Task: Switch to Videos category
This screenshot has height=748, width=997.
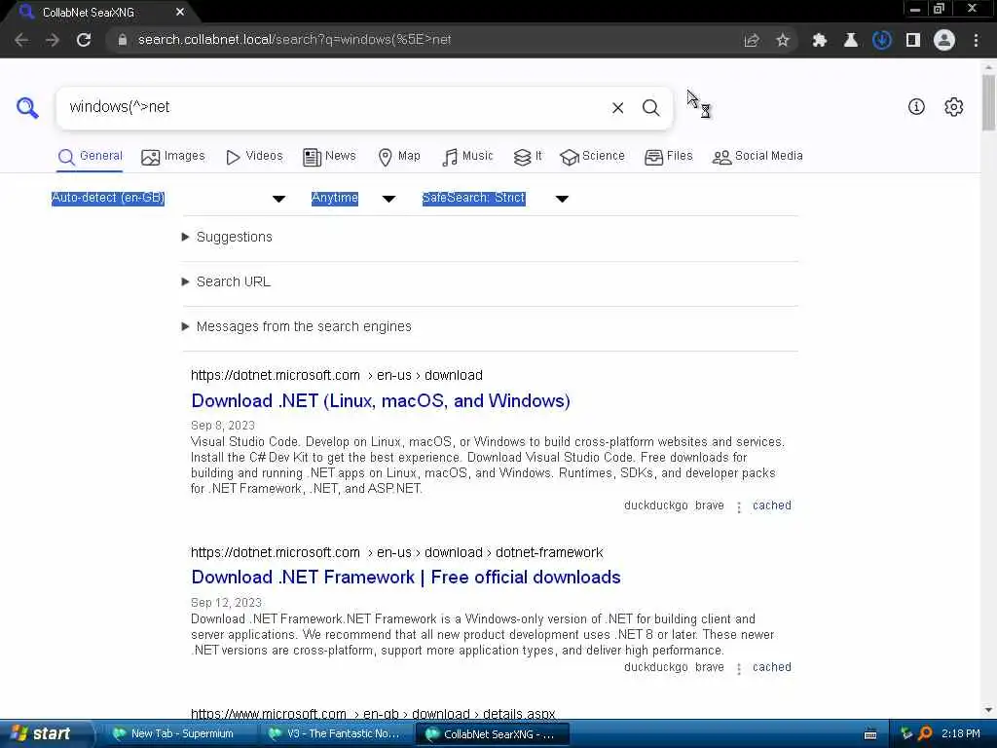Action: point(254,157)
